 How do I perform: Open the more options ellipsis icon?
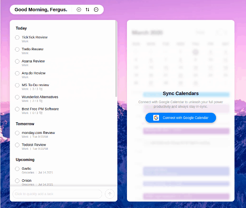(96, 10)
